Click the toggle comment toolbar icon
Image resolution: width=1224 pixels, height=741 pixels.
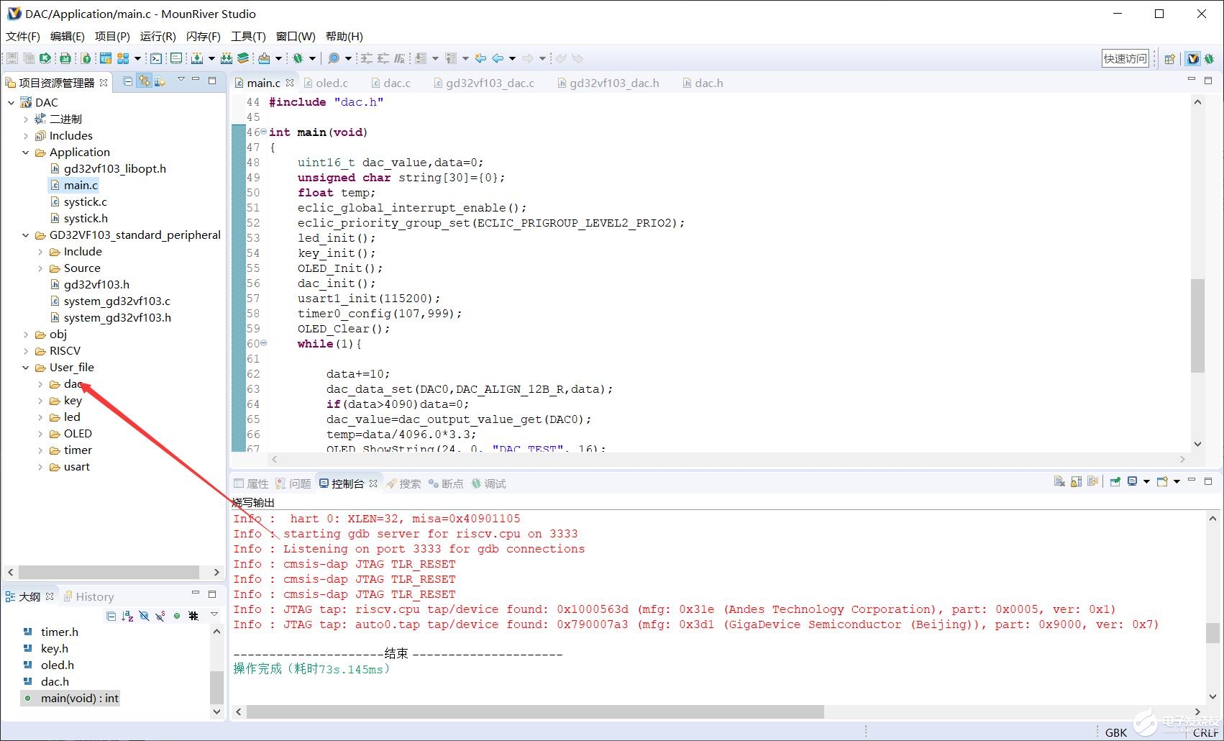coord(400,58)
